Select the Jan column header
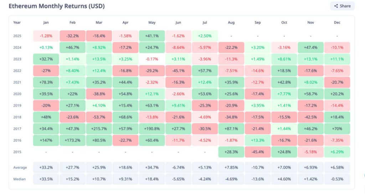This screenshot has height=196, width=365. [x=46, y=22]
